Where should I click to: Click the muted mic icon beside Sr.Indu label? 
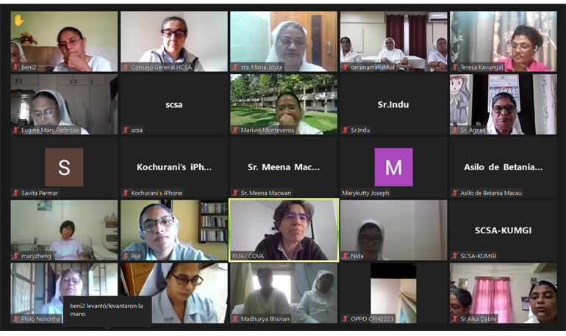pos(345,130)
